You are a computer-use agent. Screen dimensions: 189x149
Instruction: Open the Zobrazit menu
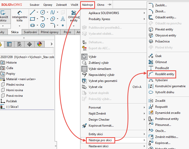click(61, 5)
